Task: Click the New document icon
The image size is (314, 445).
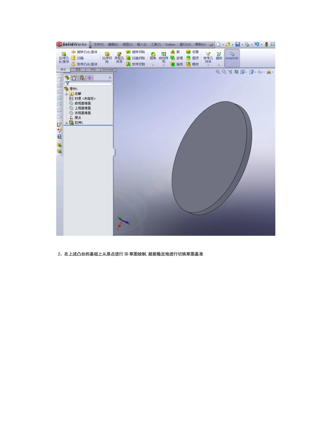Action: pos(218,44)
